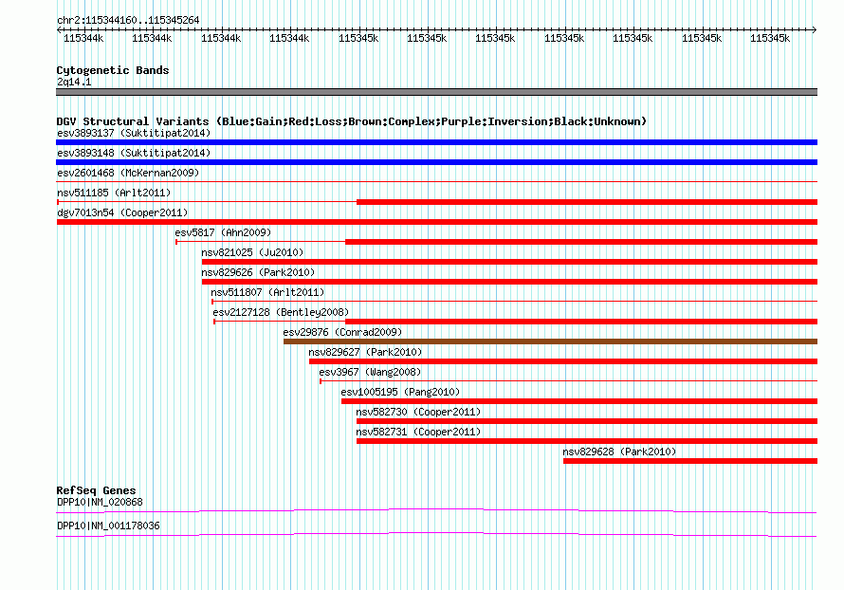The height and width of the screenshot is (590, 844).
Task: Click the esv5817 (Ahn2009) variant label
Action: [x=223, y=232]
